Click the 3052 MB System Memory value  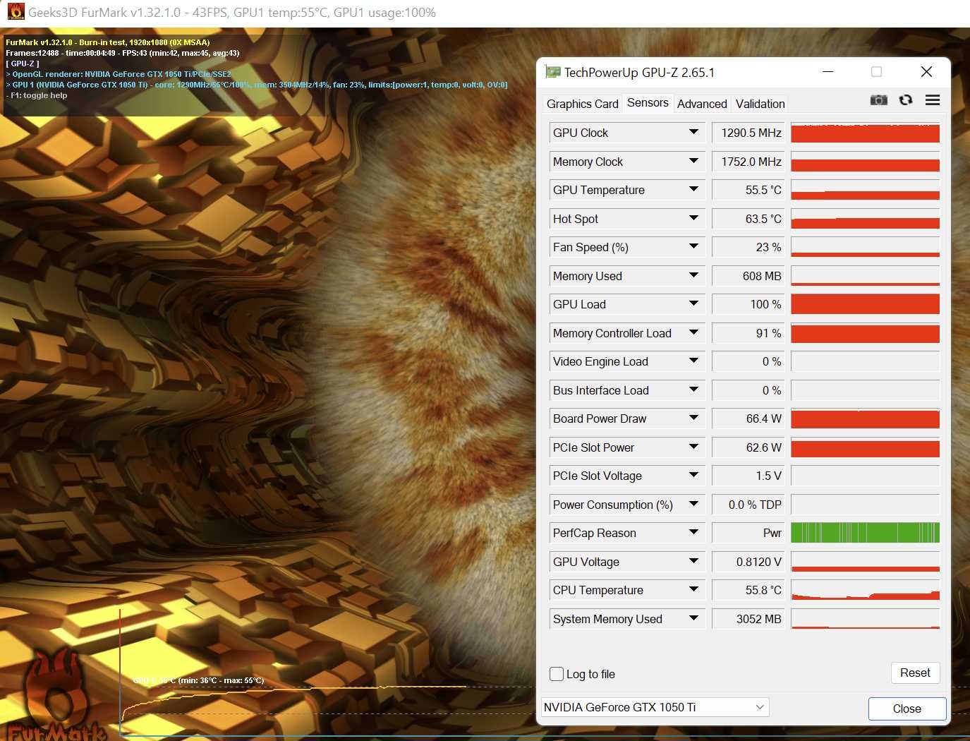click(x=748, y=619)
